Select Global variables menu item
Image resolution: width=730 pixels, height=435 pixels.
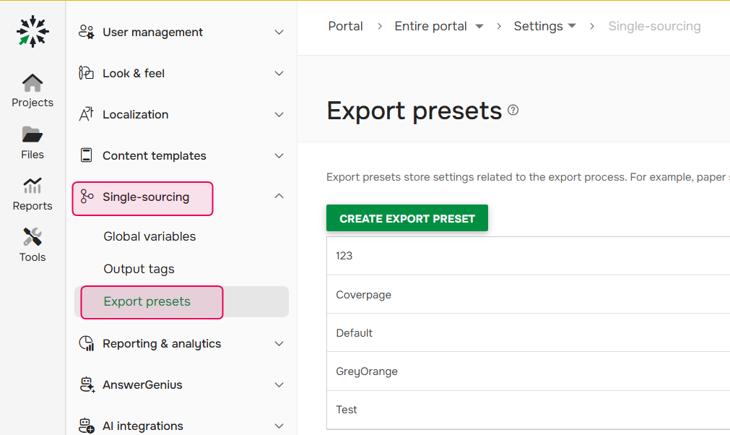[x=149, y=236]
